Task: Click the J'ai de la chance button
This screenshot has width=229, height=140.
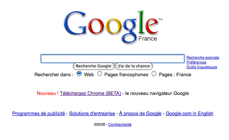Action: pyautogui.click(x=134, y=66)
